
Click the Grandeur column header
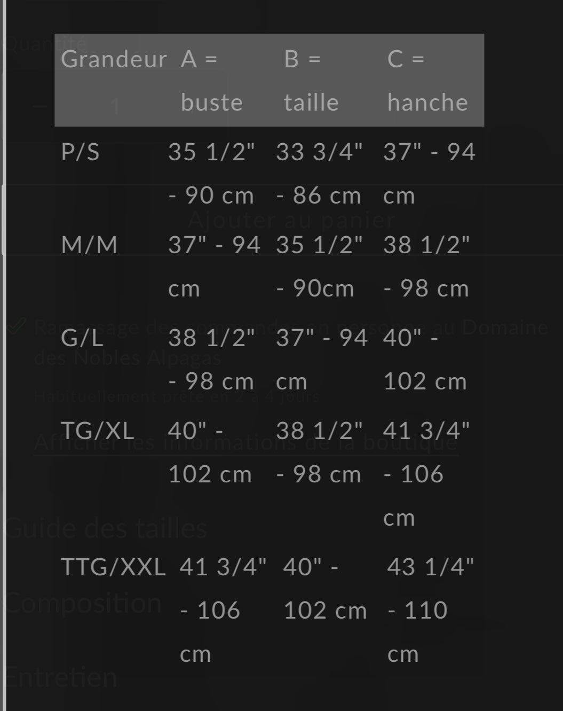(114, 59)
